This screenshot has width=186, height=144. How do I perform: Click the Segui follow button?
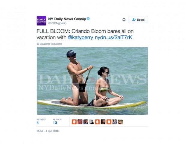click(138, 20)
